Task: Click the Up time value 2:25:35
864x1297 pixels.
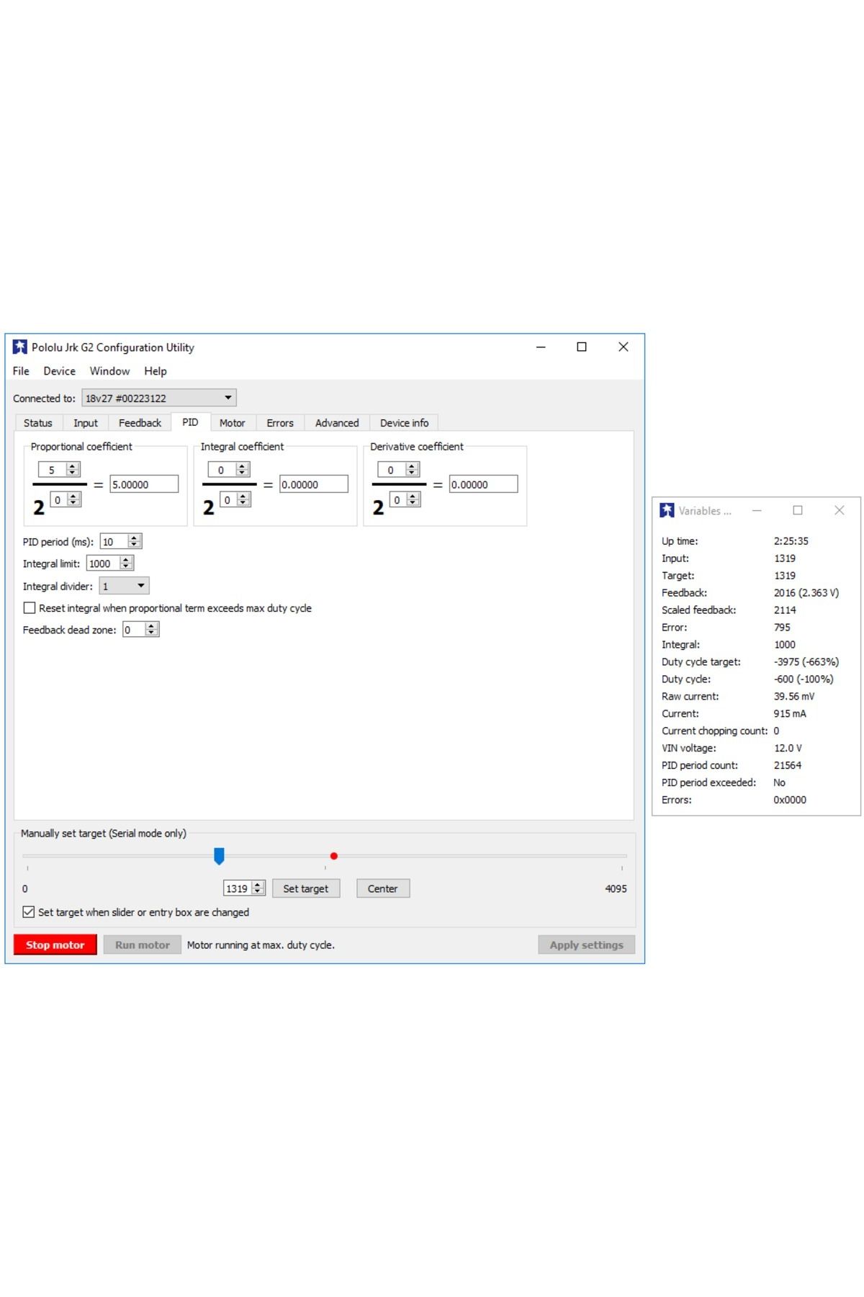Action: point(791,540)
